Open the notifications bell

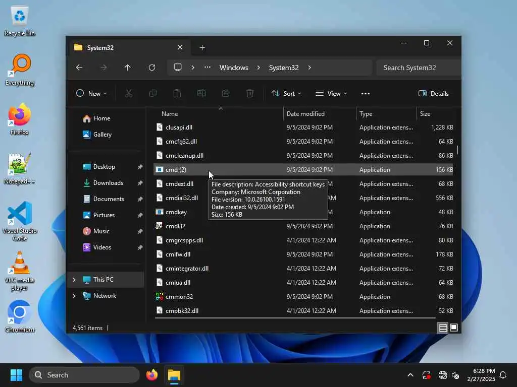(x=503, y=375)
